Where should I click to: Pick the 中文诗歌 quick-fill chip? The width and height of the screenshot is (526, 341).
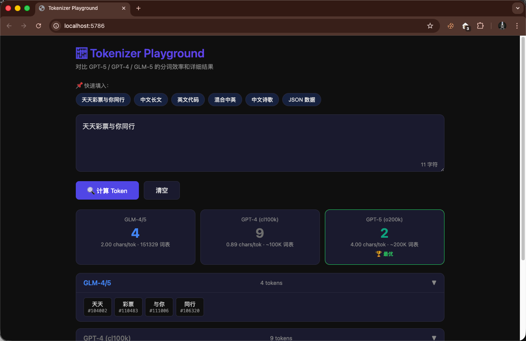pos(262,100)
